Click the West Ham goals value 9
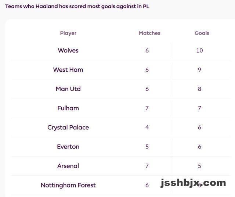The height and width of the screenshot is (197, 235). point(199,70)
